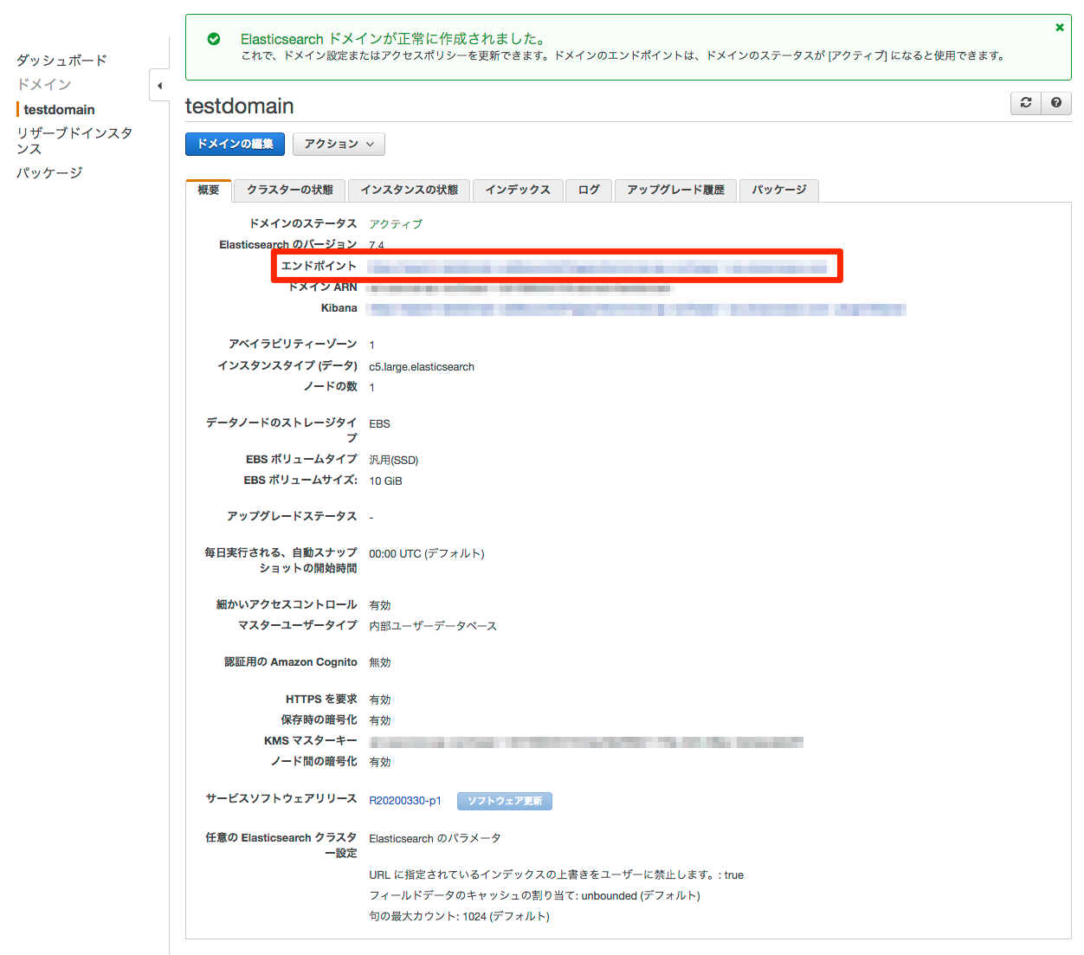Viewport: 1084px width, 955px height.
Task: Open ダッシュボード in the sidebar
Action: tap(61, 61)
